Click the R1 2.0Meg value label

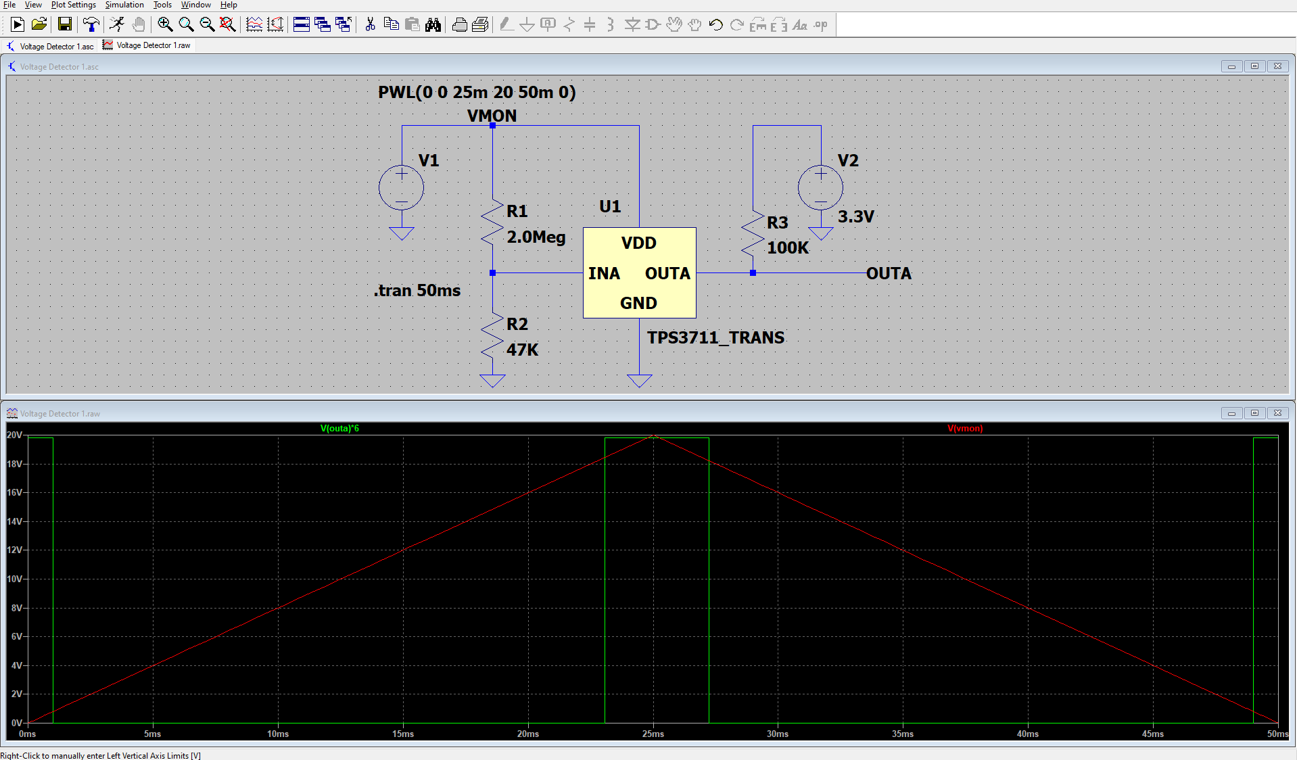[536, 237]
